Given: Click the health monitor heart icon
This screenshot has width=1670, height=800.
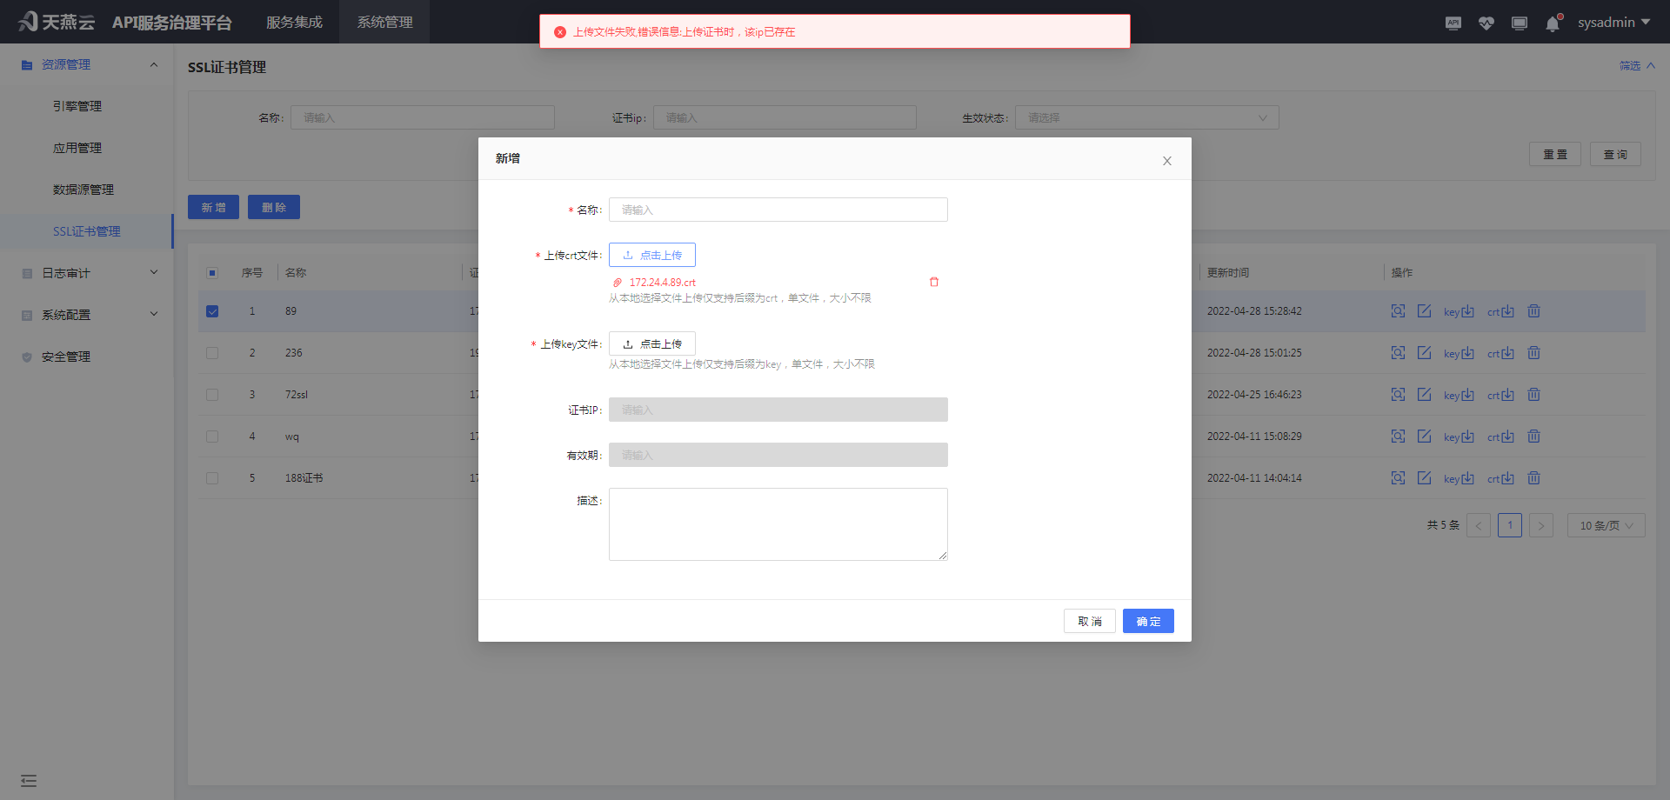Looking at the screenshot, I should coord(1486,23).
